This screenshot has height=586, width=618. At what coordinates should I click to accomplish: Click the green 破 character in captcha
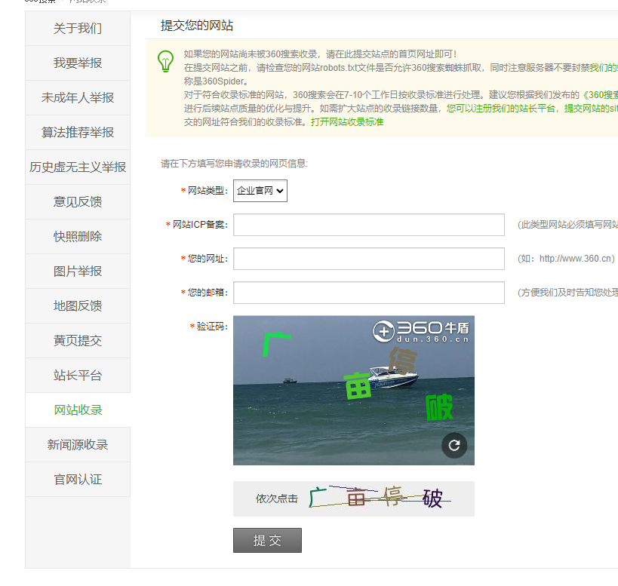(x=439, y=407)
